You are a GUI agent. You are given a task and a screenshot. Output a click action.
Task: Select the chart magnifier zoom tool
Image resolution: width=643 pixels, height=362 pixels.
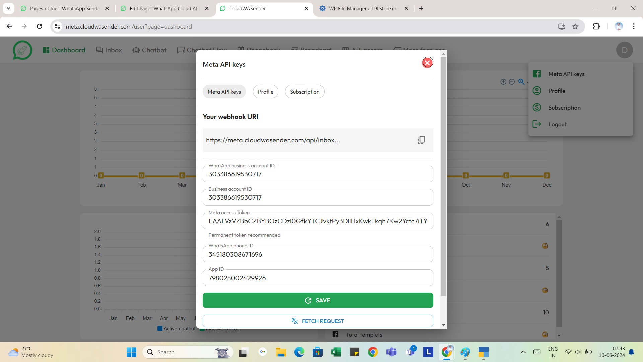coord(521,82)
